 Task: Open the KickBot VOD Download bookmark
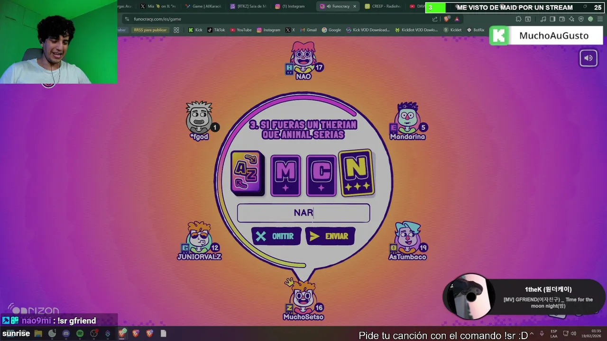pyautogui.click(x=416, y=30)
